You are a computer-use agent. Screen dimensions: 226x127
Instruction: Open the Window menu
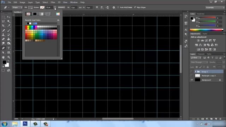[74, 2]
